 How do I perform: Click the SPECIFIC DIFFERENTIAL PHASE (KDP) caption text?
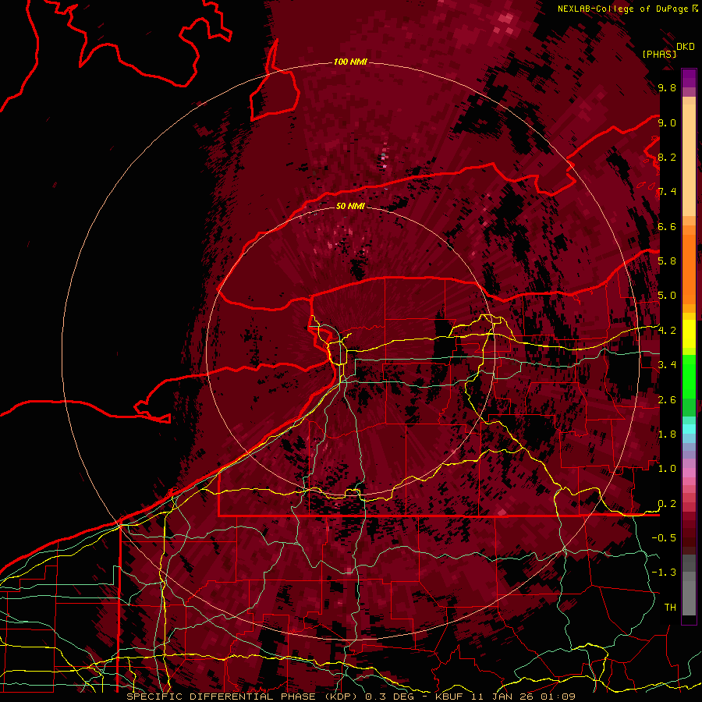(243, 697)
